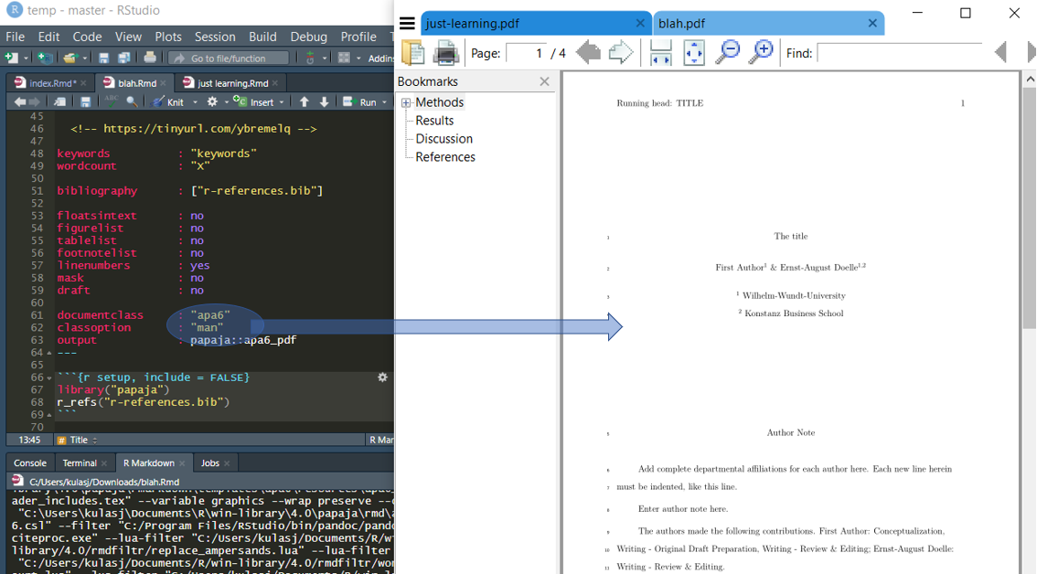Screen dimensions: 1037x574
Task: Click the open document icon in PDF viewer
Action: 413,52
